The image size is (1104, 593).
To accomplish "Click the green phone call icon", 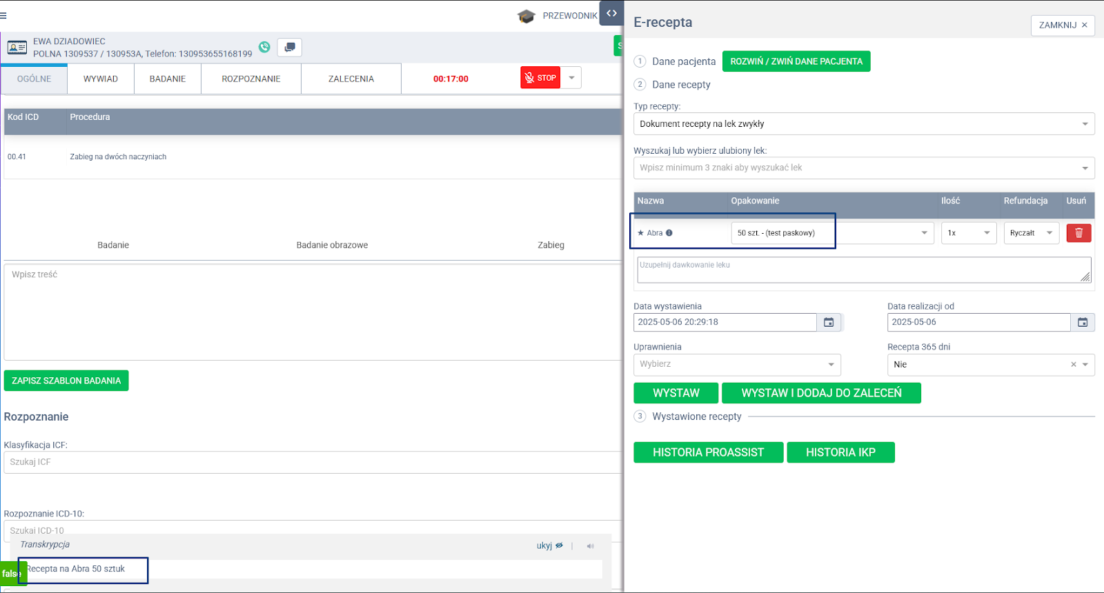I will 264,47.
